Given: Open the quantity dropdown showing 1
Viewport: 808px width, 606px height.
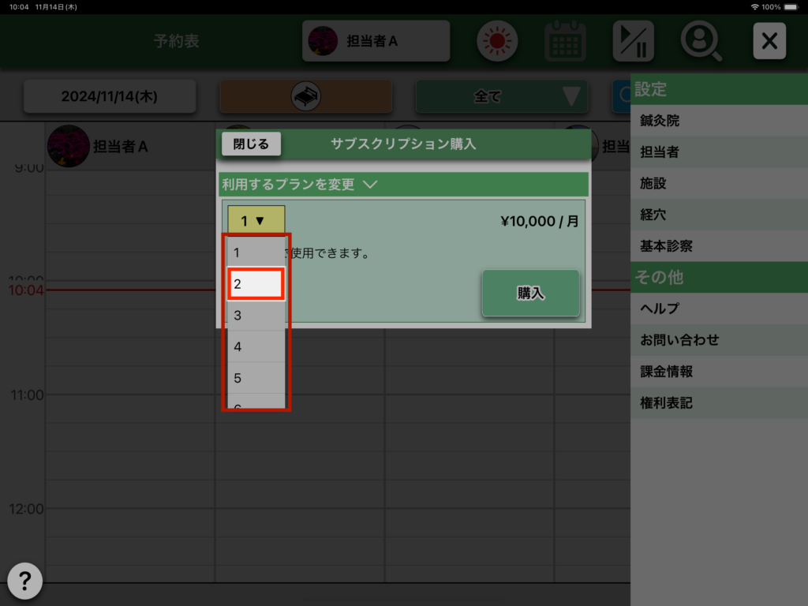Looking at the screenshot, I should coord(256,221).
